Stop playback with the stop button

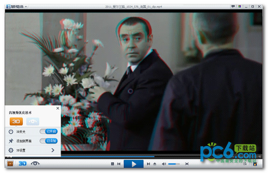point(112,164)
